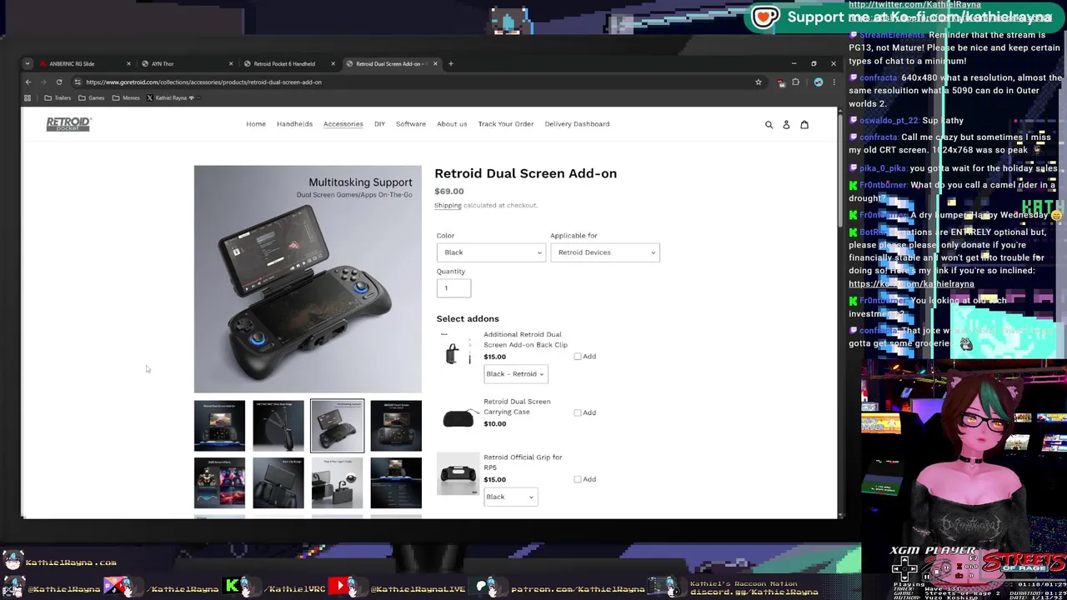
Task: Select first product thumbnail in gallery
Action: click(x=220, y=425)
